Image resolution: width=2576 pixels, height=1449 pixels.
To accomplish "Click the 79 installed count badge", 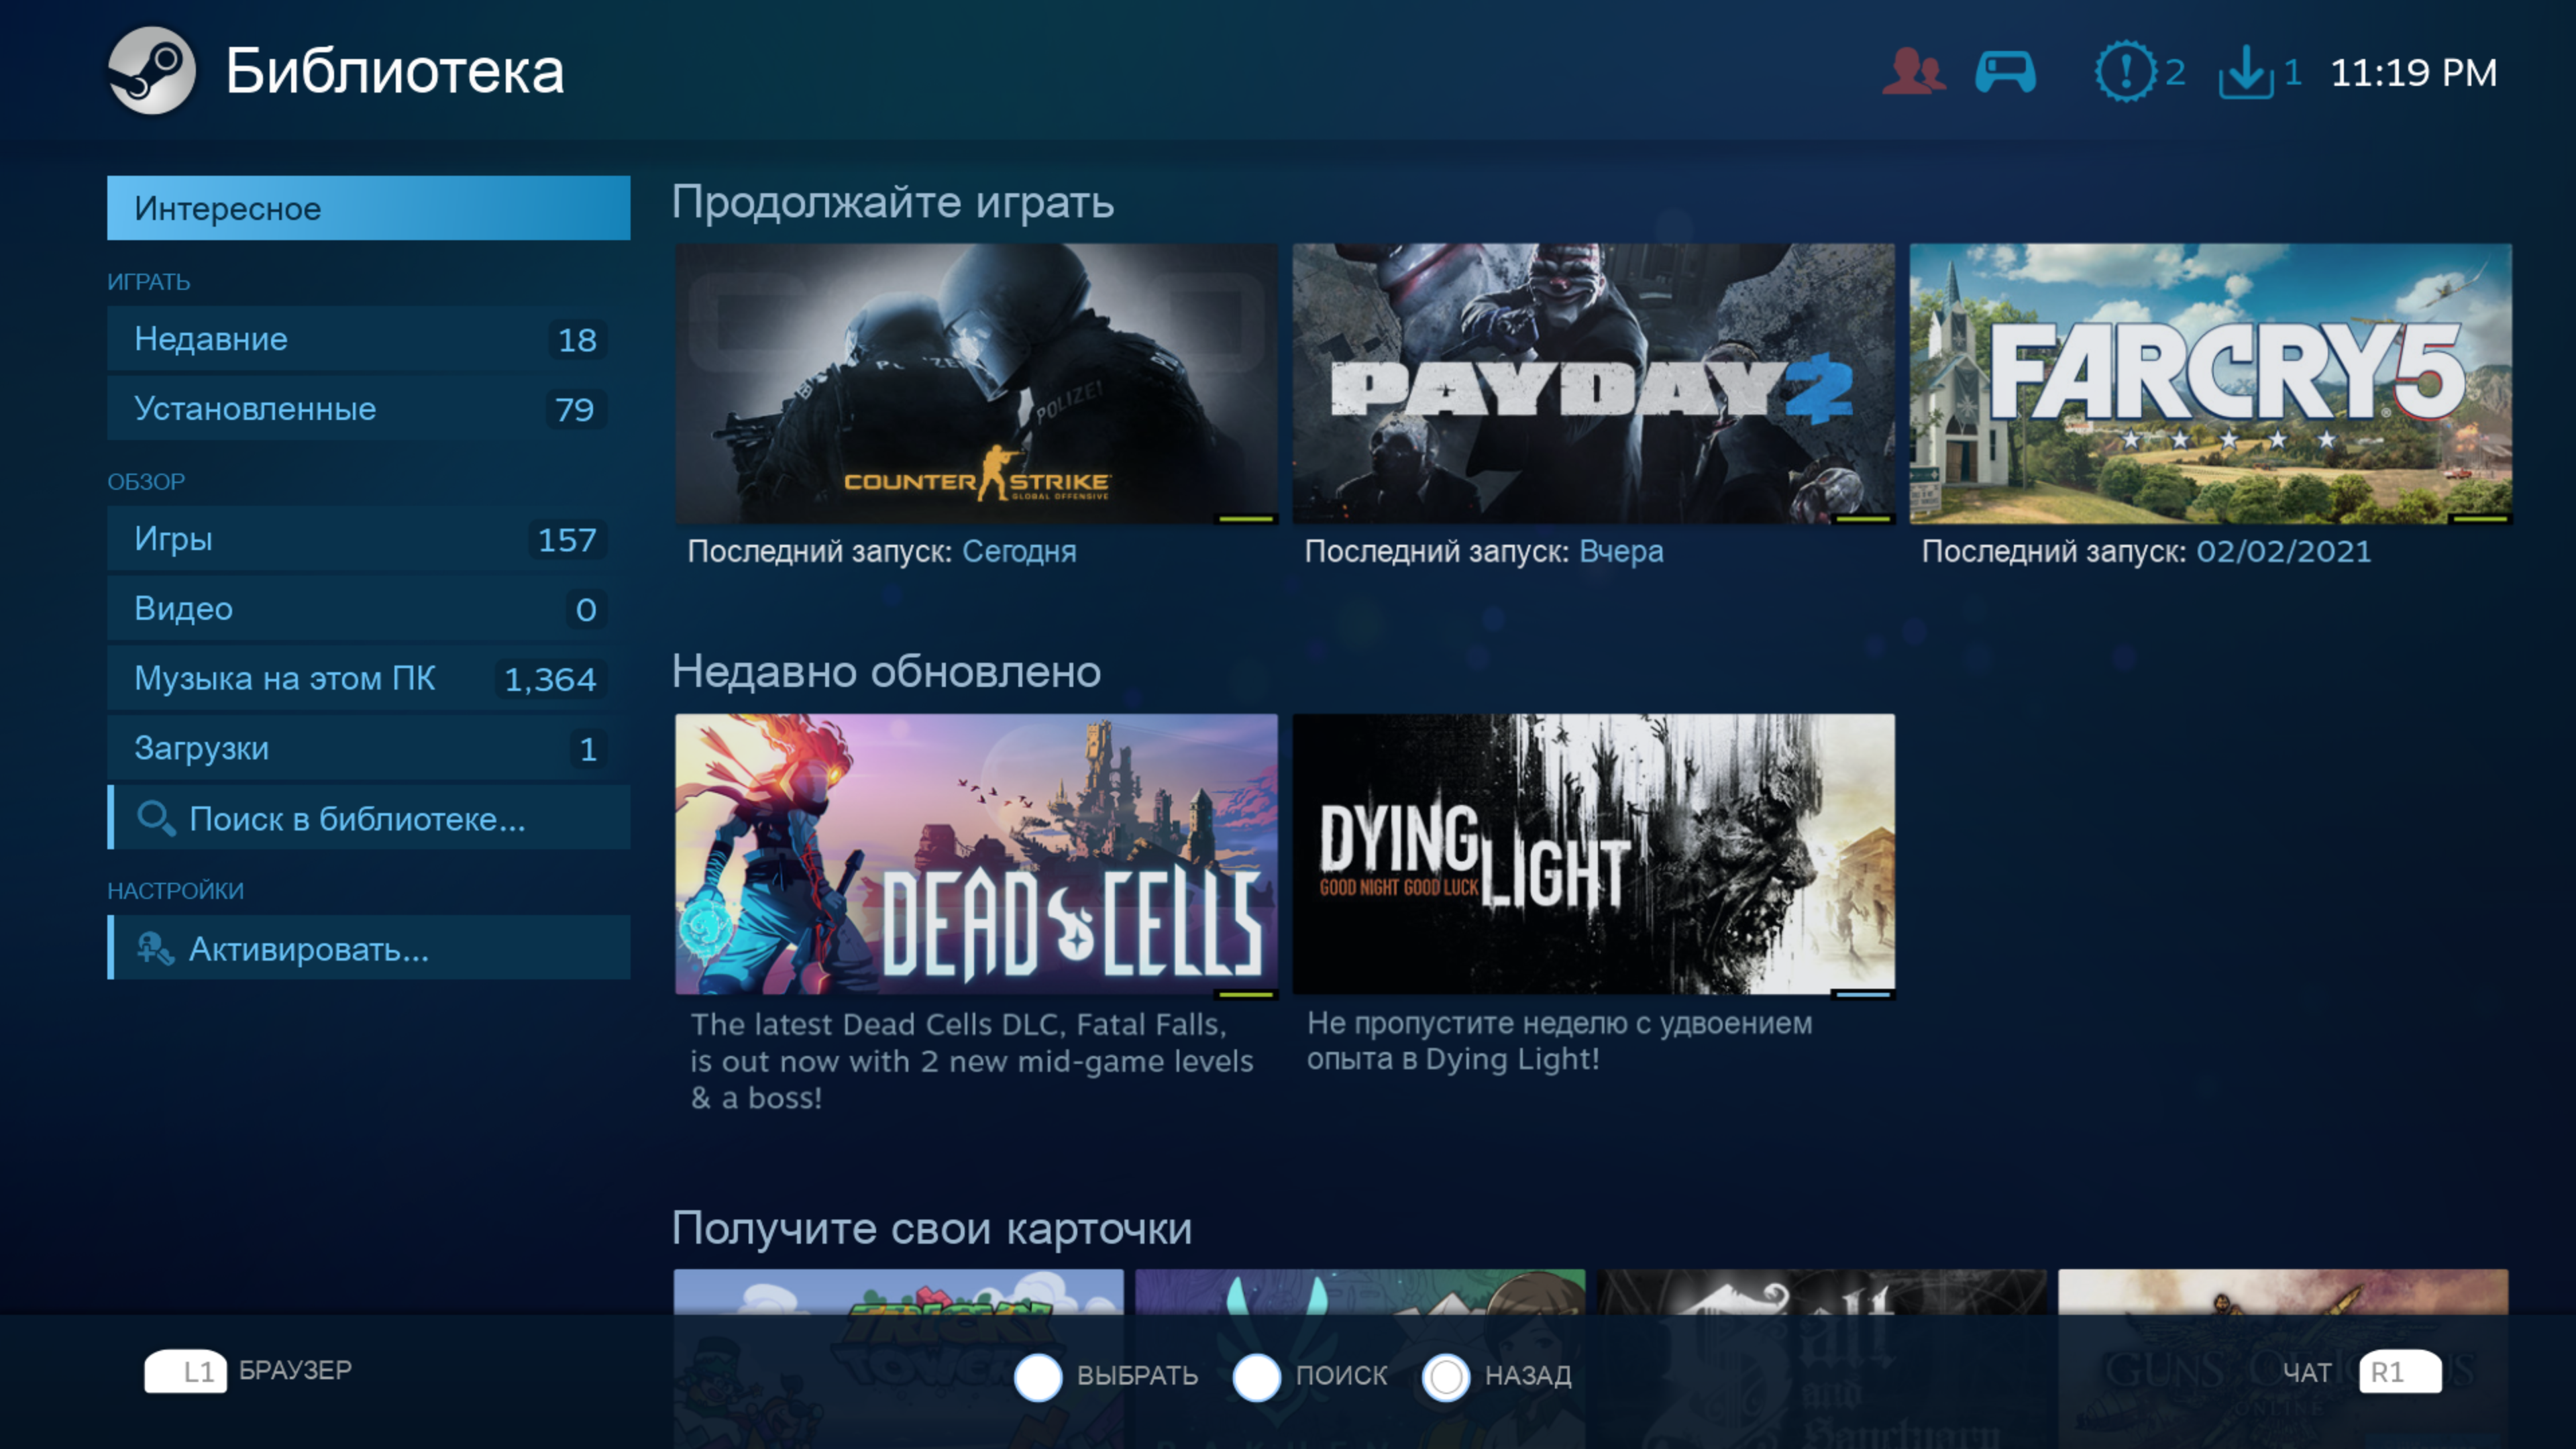I will point(575,410).
